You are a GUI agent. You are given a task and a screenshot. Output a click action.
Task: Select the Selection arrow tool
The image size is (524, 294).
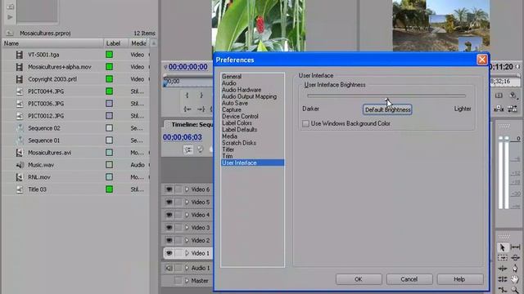502,247
